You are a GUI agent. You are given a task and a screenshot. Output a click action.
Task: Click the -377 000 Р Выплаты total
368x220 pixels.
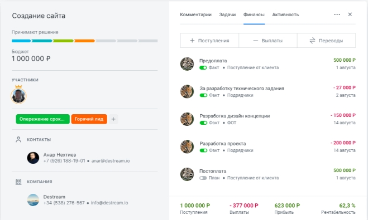[x=244, y=206]
